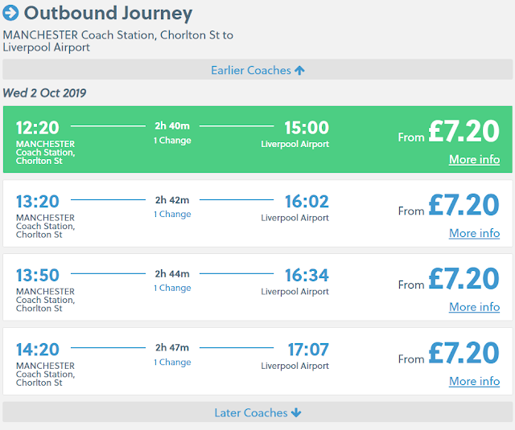515x430 pixels.
Task: Open More info for the 14:20 coach
Action: (x=474, y=381)
